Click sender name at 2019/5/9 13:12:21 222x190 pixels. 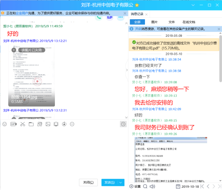pyautogui.click(x=21, y=41)
